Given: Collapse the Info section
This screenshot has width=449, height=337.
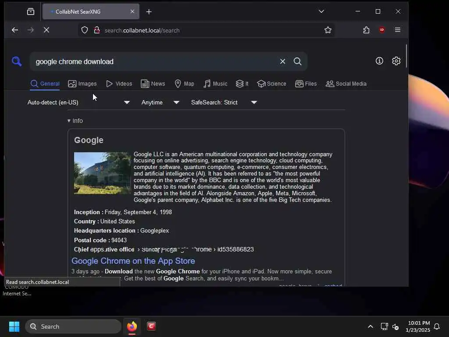Looking at the screenshot, I should coord(75,121).
